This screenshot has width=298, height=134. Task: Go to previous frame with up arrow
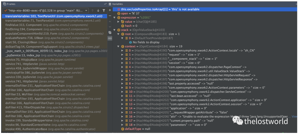click(92, 10)
